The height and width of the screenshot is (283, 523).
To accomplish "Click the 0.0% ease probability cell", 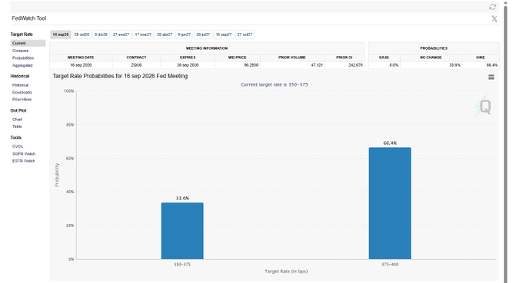I will pos(385,65).
